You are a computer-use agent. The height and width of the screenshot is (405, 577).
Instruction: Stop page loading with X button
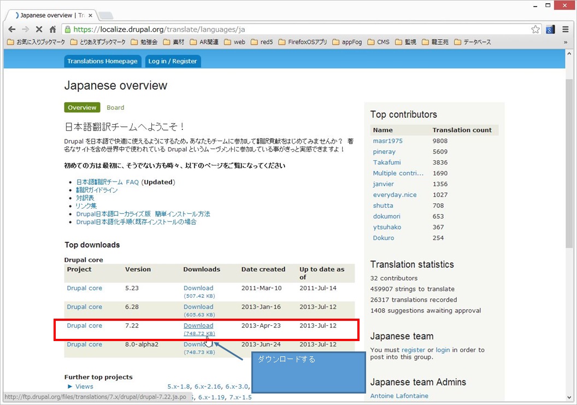[39, 30]
